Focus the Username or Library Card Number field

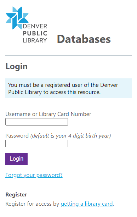pos(36,122)
